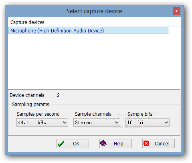192x163 pixels.
Task: Click the Cancel button label
Action: 162,144
